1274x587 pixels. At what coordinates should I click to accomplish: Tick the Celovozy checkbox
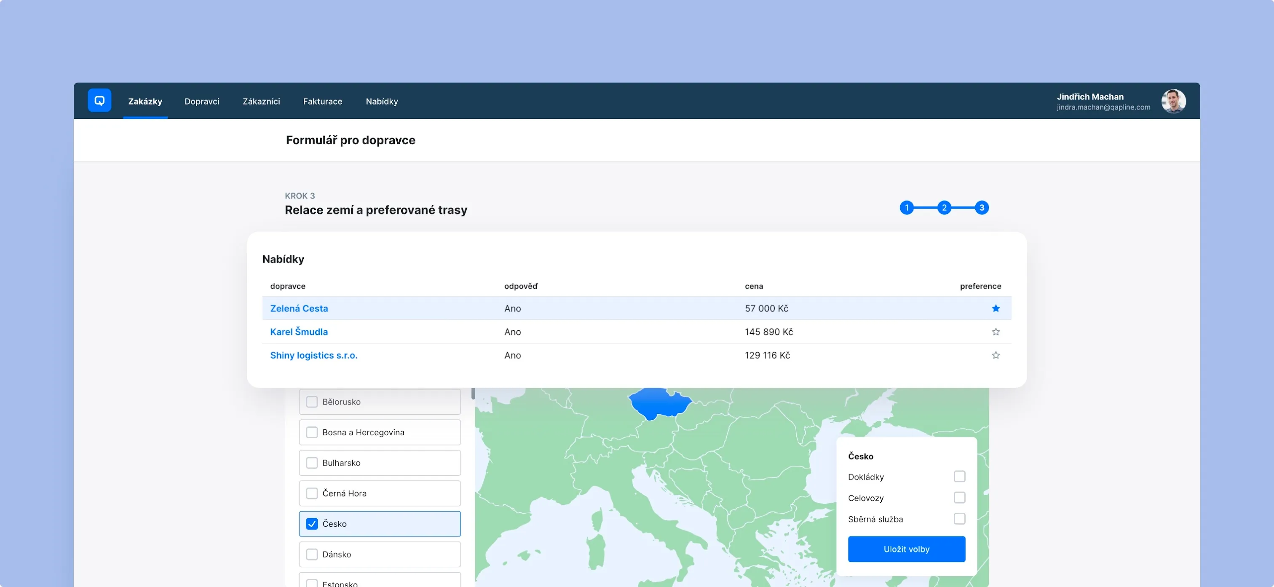(x=959, y=498)
